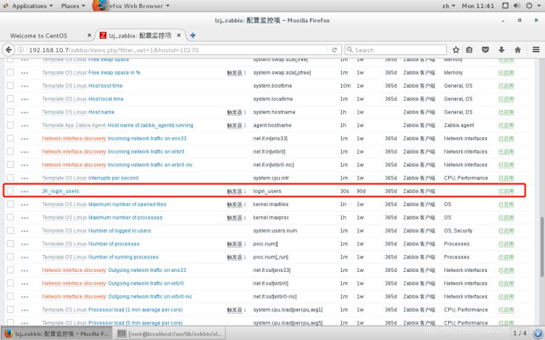Screen dimensions: 545x340
Task: Open the downloads arrow icon
Action: click(501, 50)
